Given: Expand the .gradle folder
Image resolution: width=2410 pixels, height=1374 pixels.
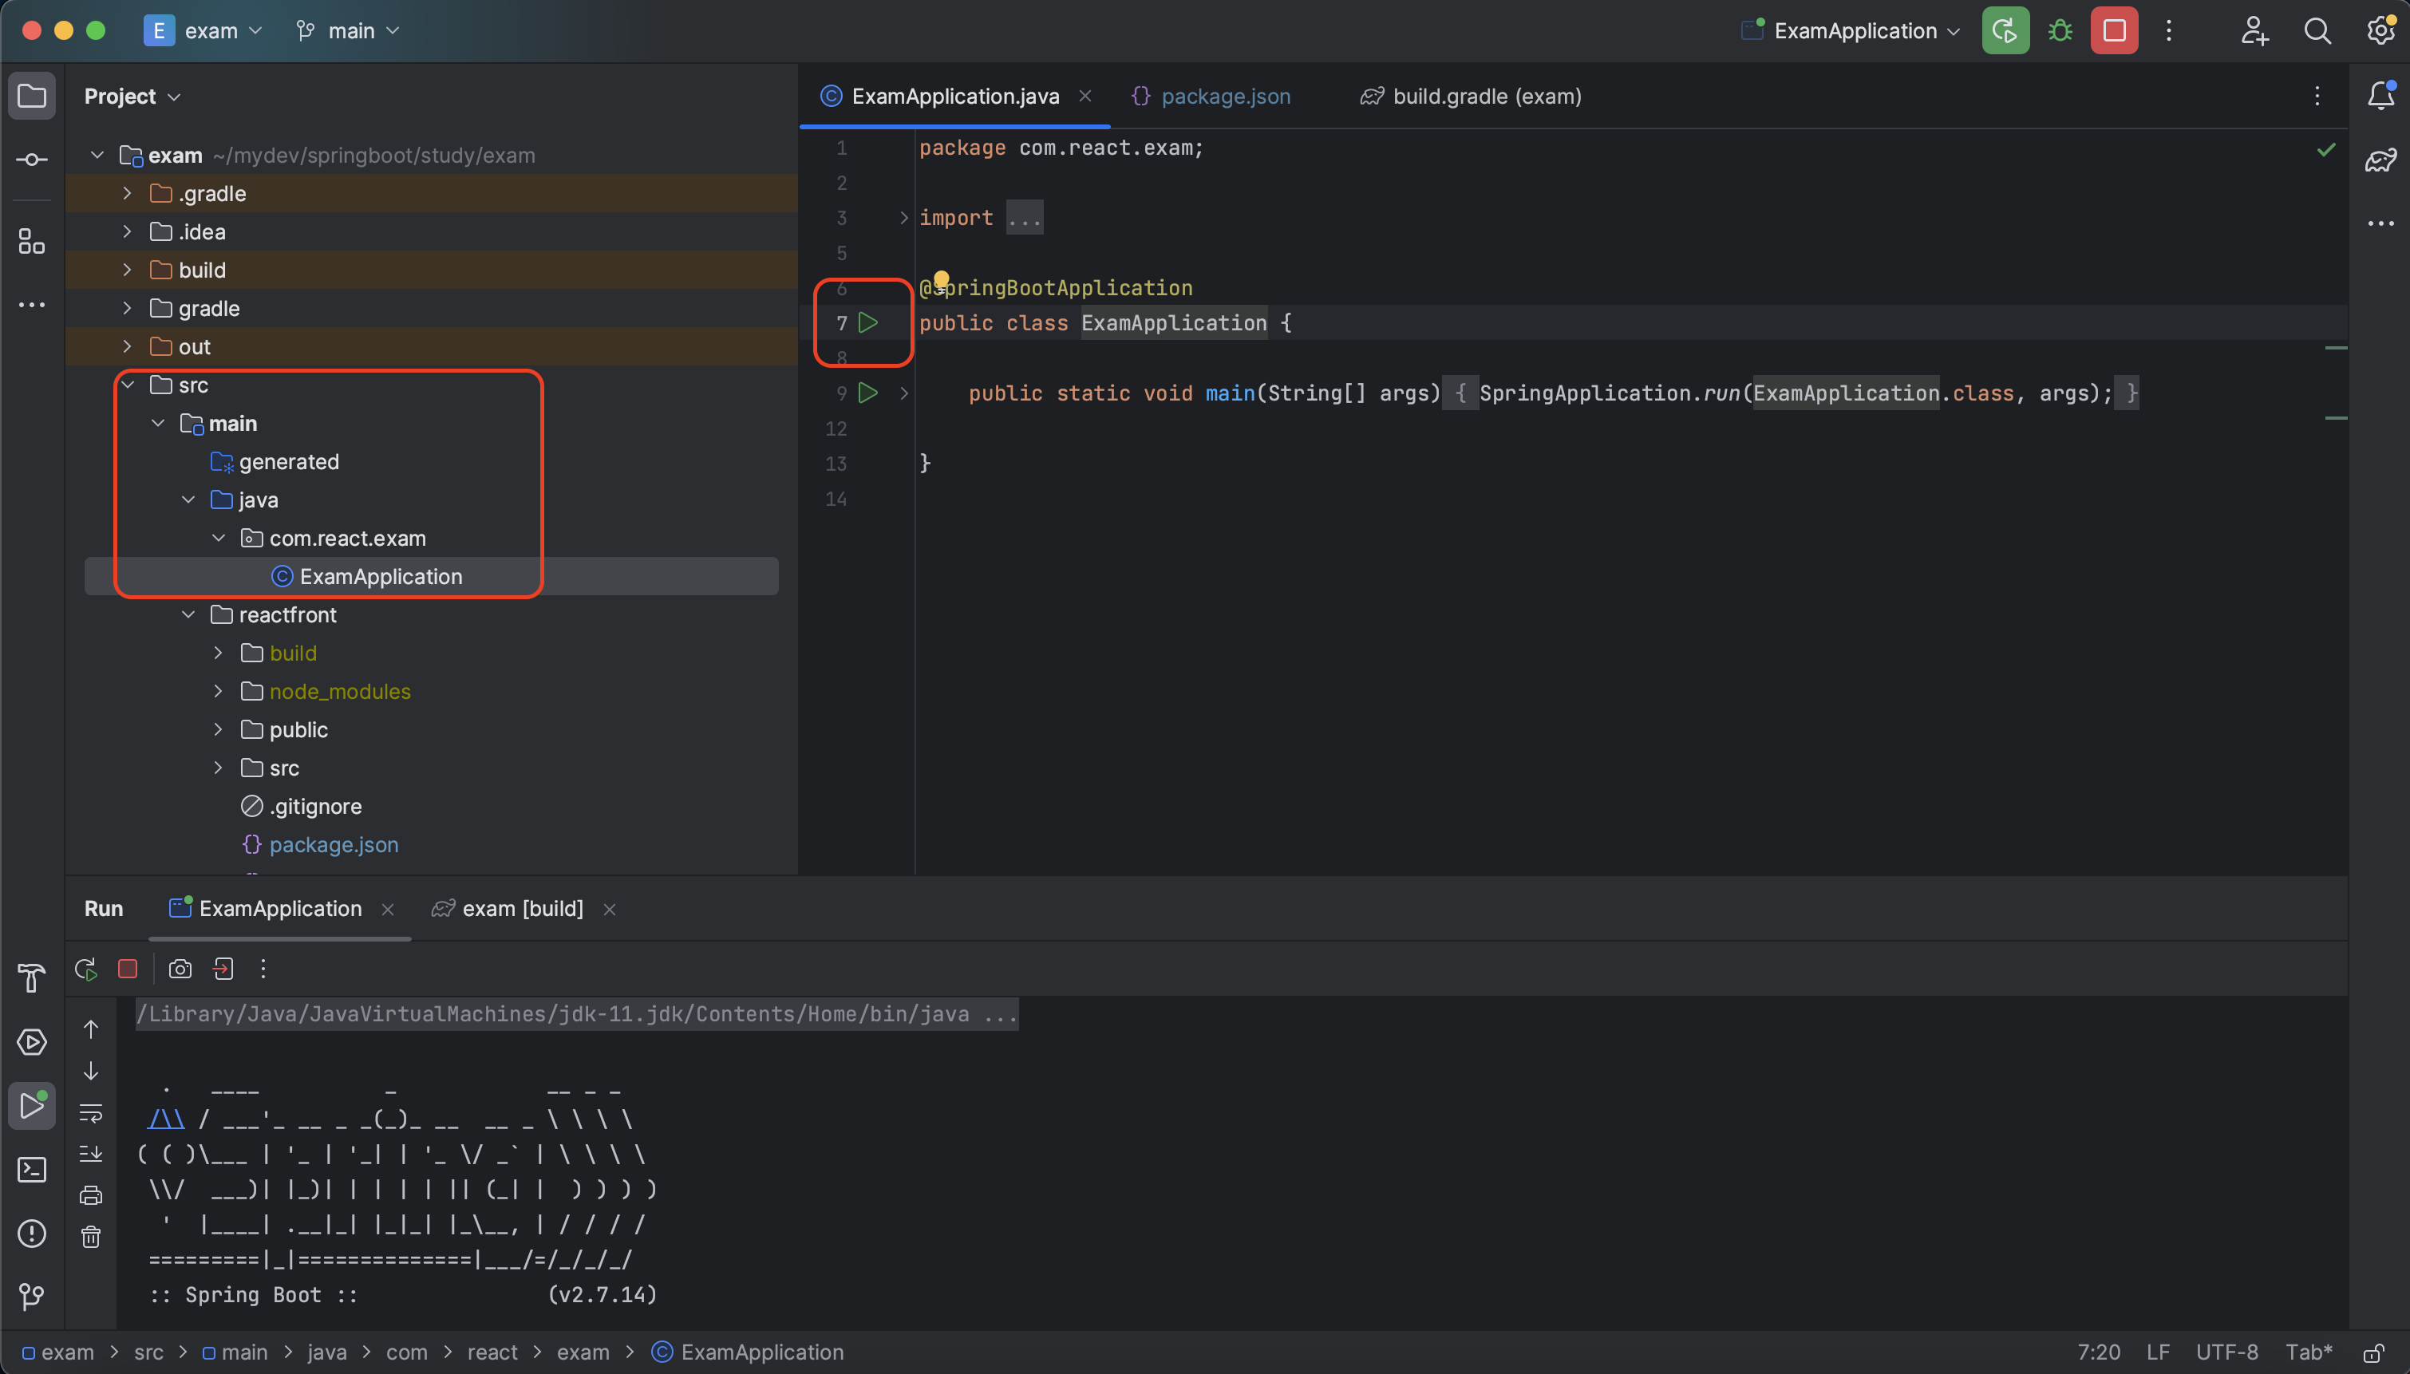Looking at the screenshot, I should (x=128, y=193).
